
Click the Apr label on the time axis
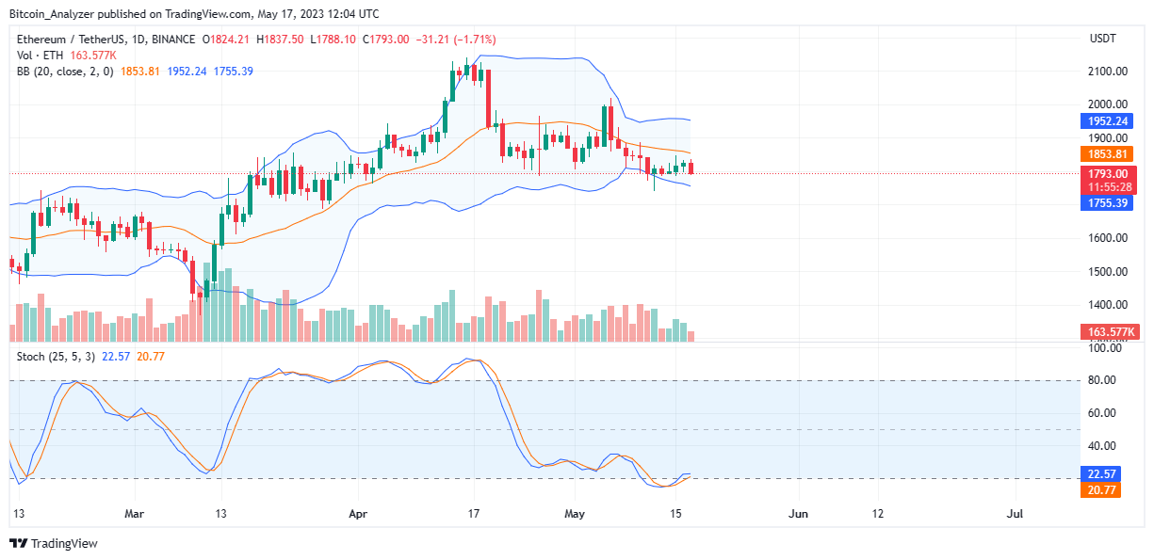(x=358, y=515)
